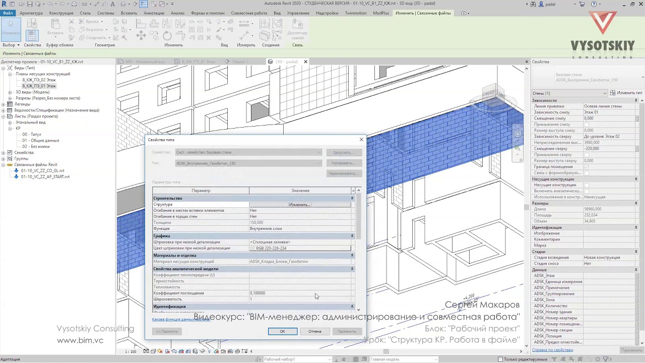
Task: Click the Rotate tool icon in Modify panel
Action: [x=167, y=35]
